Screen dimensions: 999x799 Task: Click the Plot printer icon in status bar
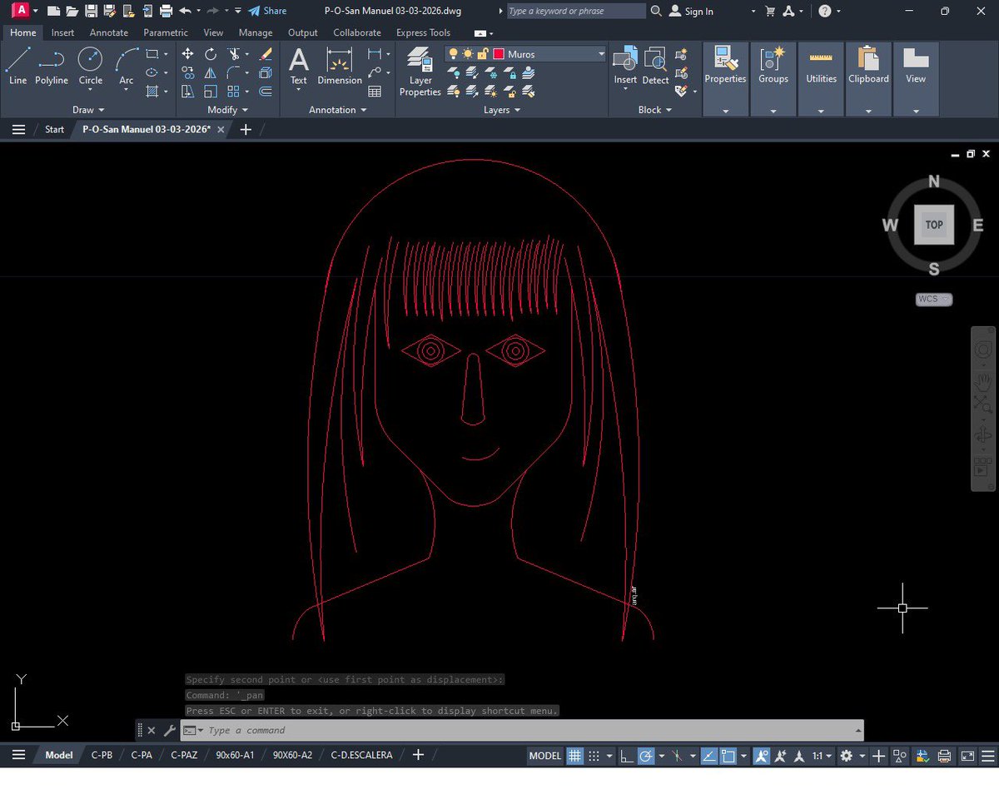click(945, 756)
